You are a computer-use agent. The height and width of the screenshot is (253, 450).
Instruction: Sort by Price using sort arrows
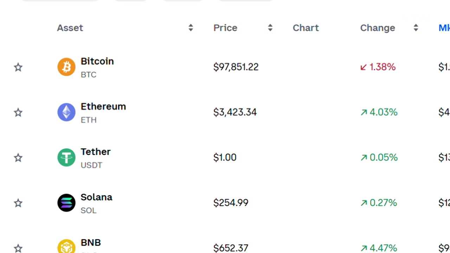pyautogui.click(x=270, y=28)
